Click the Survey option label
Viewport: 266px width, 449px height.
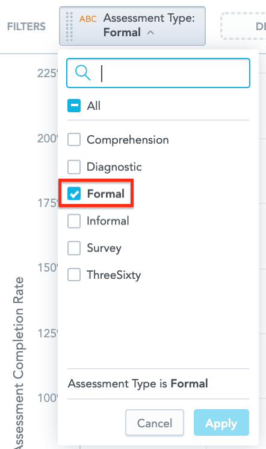coord(104,248)
